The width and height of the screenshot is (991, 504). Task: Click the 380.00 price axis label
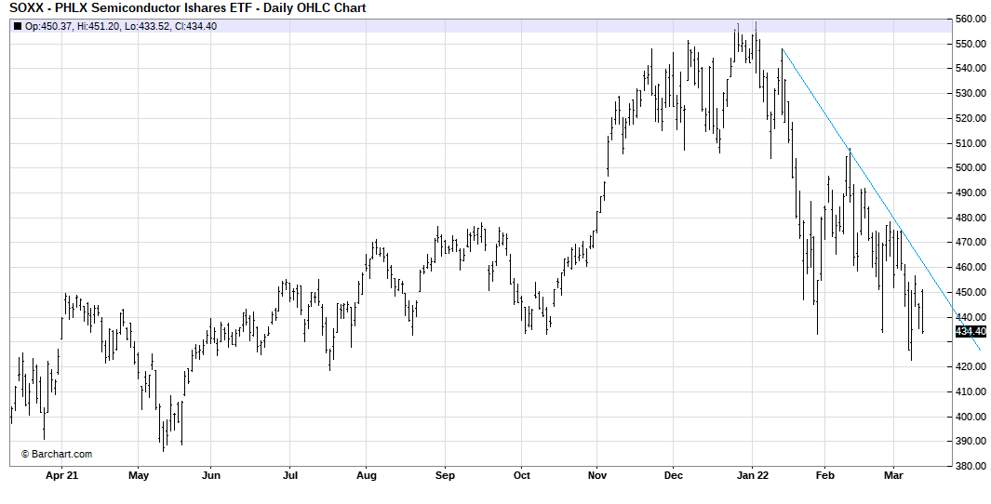coord(971,466)
